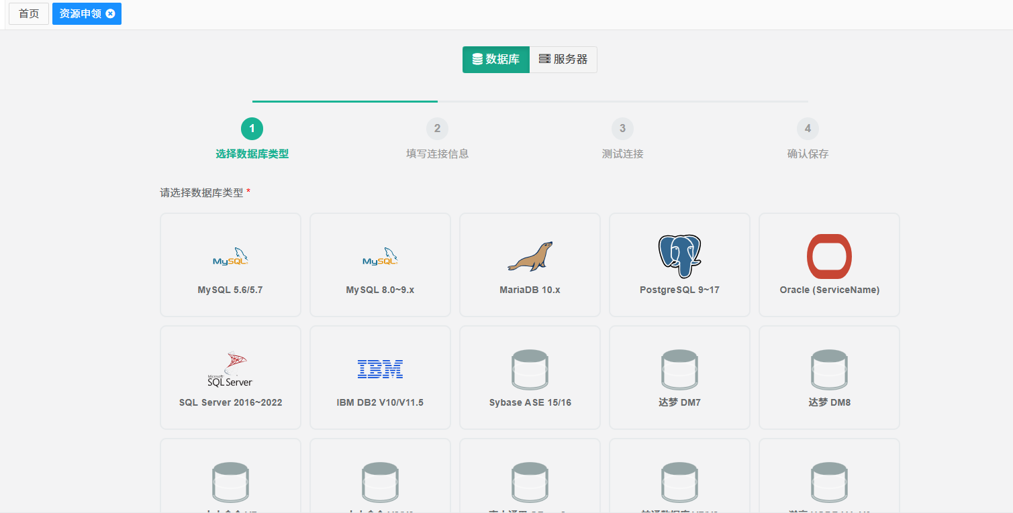Choose the 达梦 DM8 database icon
Screen dimensions: 1013x513
(829, 369)
